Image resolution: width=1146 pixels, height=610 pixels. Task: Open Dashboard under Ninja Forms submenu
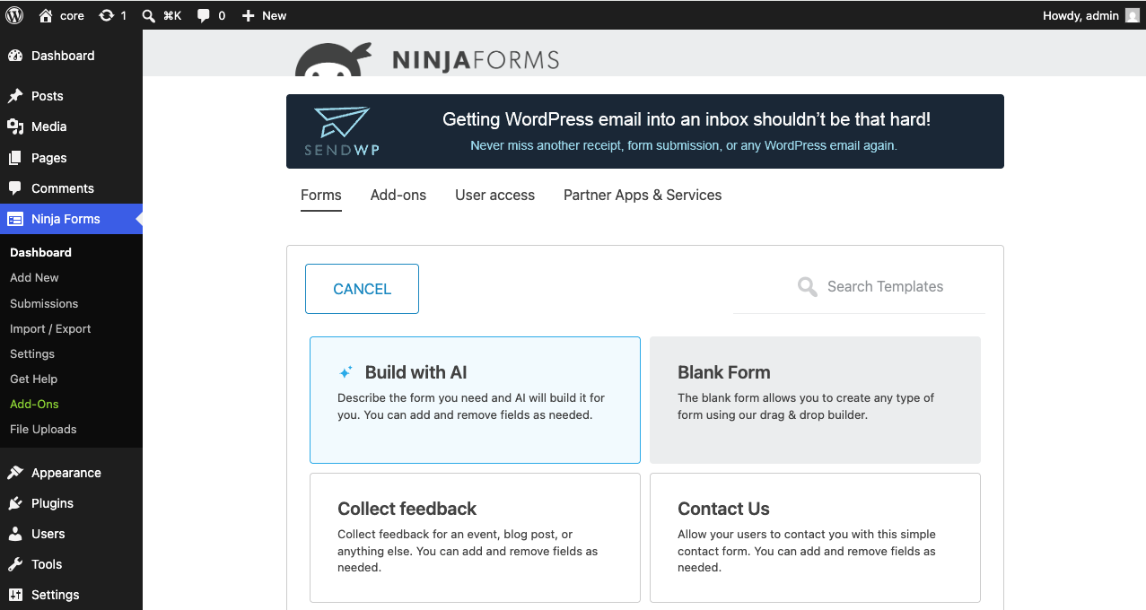pos(40,252)
